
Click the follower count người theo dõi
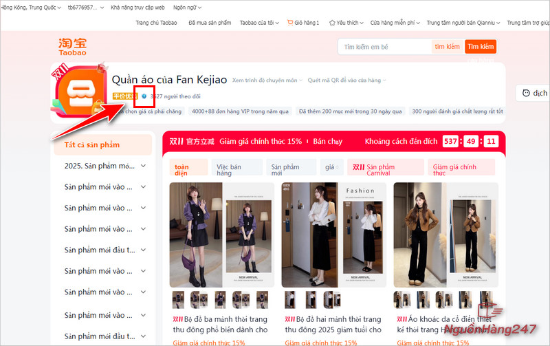point(175,96)
